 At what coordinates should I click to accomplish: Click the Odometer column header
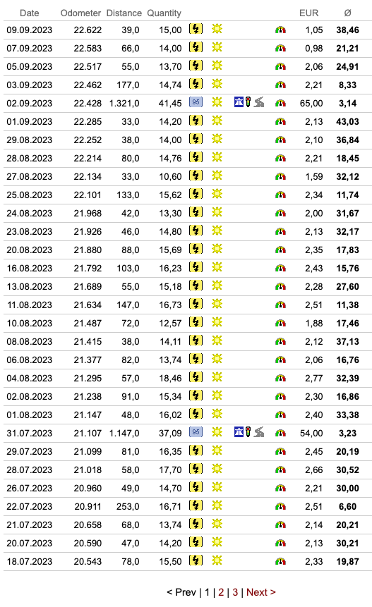pos(80,13)
